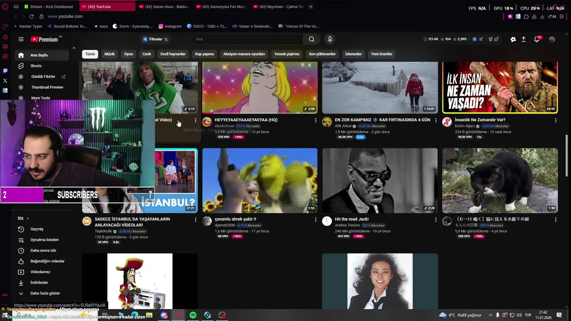Click the upload arrow icon in YouTube header

[x=524, y=39]
